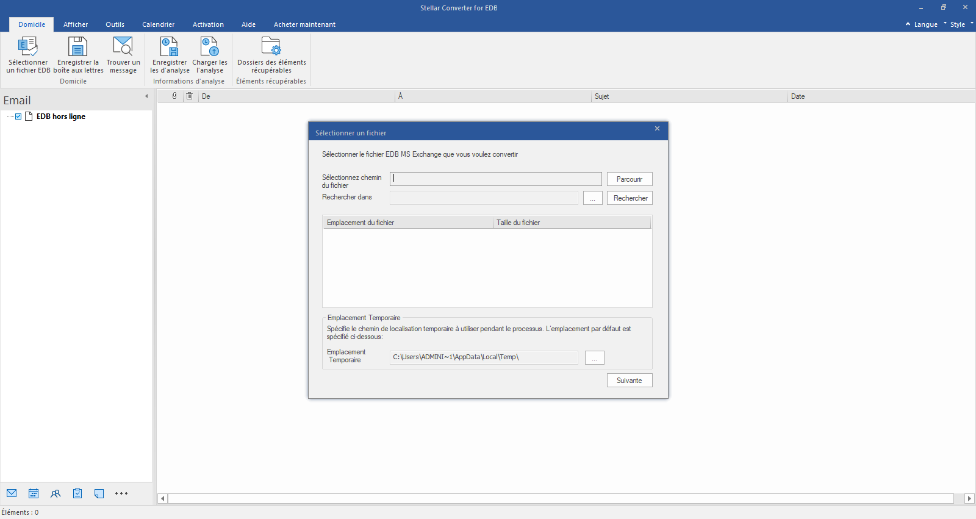This screenshot has height=519, width=976.
Task: Click the Sélectionnez chemin du fichier input
Action: 496,179
